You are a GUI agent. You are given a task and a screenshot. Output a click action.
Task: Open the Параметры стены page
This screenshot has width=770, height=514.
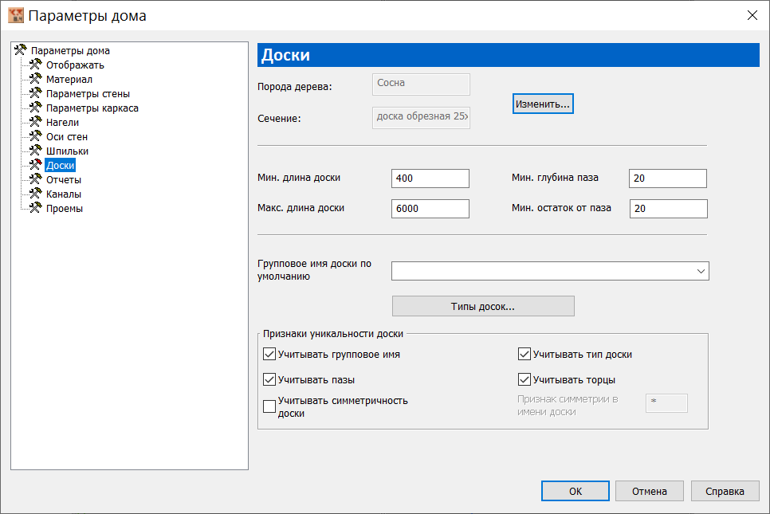pyautogui.click(x=88, y=93)
